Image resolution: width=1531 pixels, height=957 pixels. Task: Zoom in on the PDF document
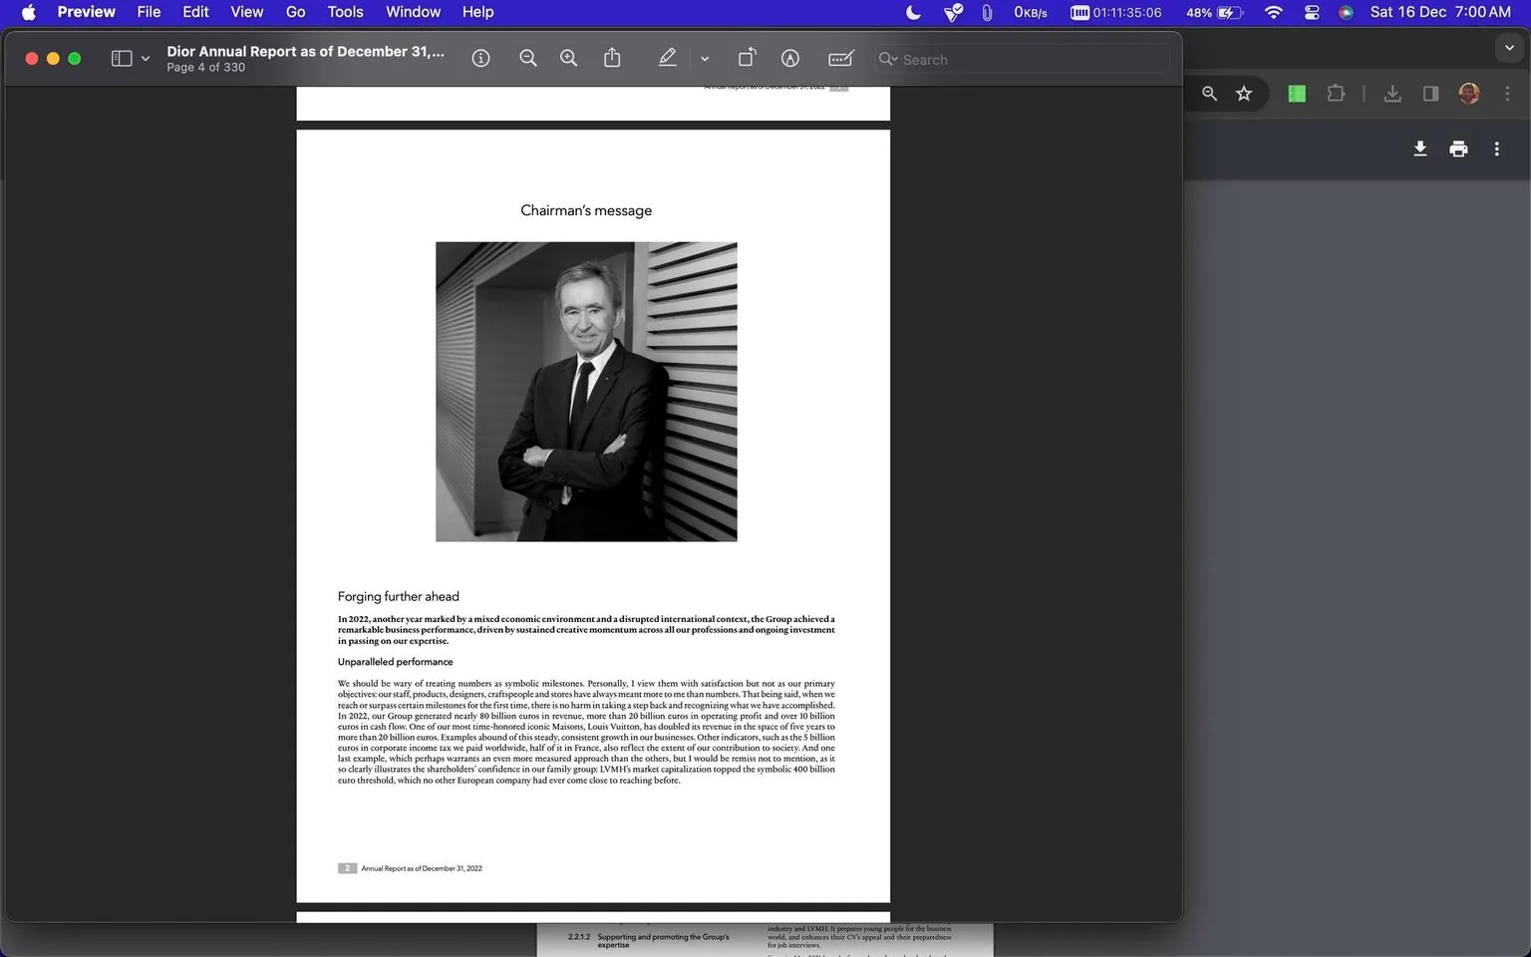point(568,58)
